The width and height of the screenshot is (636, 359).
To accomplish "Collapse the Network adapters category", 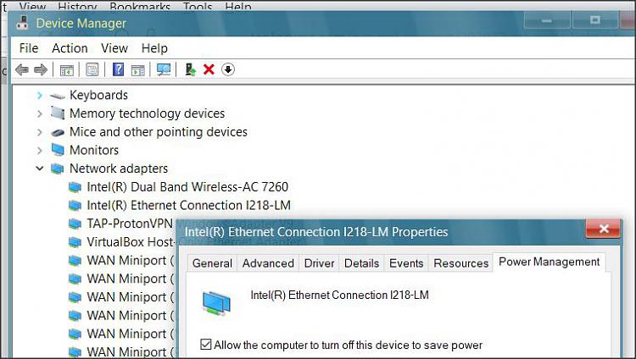I will pyautogui.click(x=39, y=168).
